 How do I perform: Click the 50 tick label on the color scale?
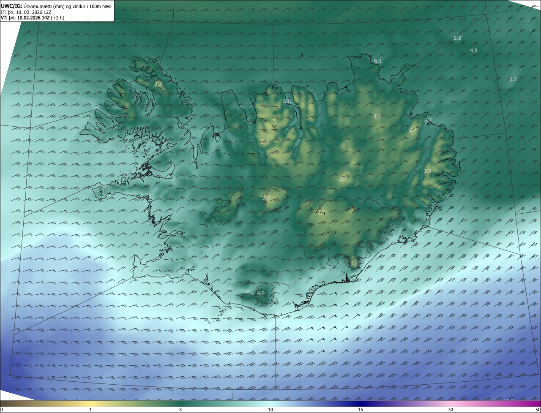pyautogui.click(x=538, y=410)
